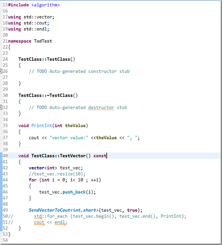Click the commented '//test_vec.resize(10);' line
This screenshot has width=222, height=245.
[57, 174]
